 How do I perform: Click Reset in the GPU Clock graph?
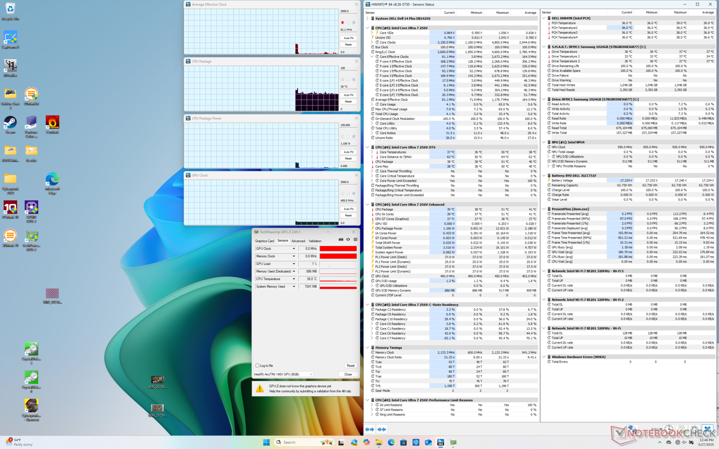tap(348, 216)
